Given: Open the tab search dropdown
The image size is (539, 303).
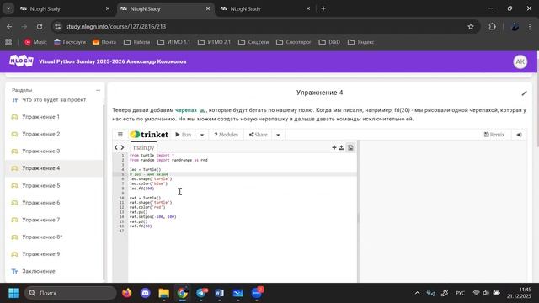Looking at the screenshot, I should [x=8, y=8].
